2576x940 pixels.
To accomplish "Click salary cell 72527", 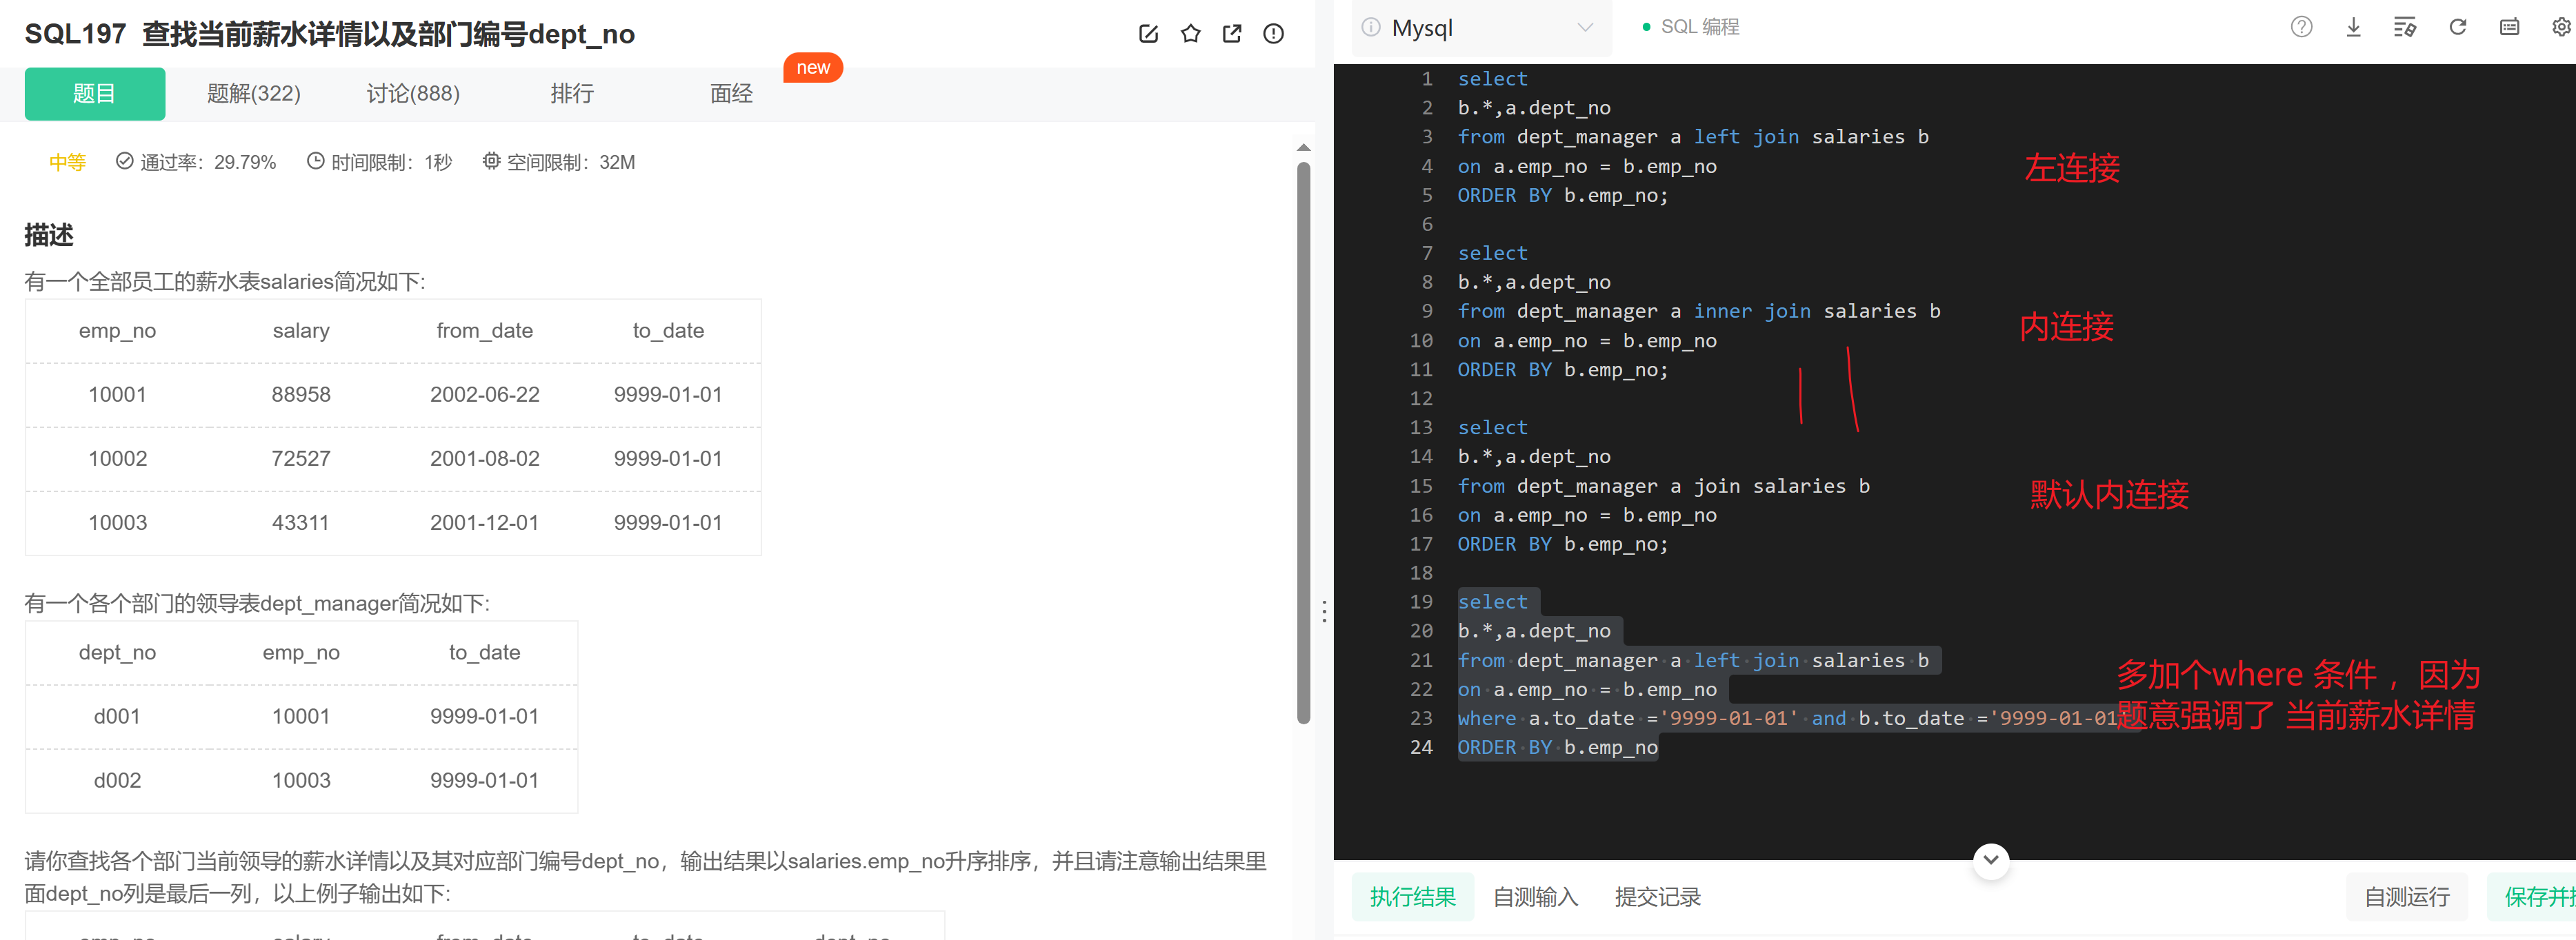I will coord(301,458).
